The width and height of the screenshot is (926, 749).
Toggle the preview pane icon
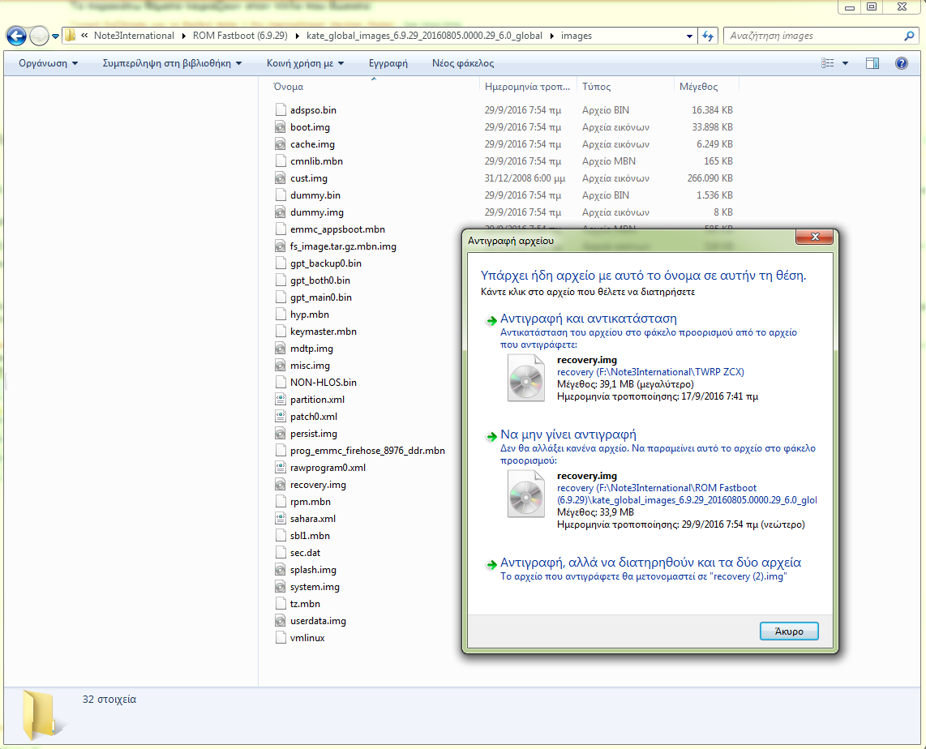(872, 63)
